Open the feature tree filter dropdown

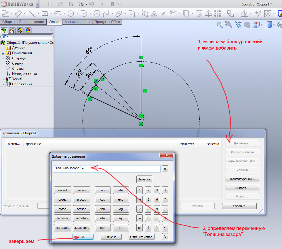point(5,37)
